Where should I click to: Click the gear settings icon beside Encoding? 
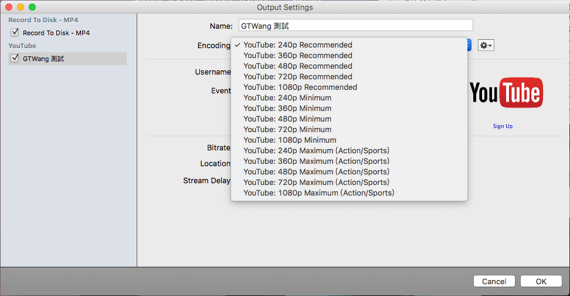[486, 45]
